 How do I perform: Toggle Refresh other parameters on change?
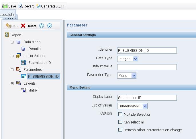pos(120,130)
